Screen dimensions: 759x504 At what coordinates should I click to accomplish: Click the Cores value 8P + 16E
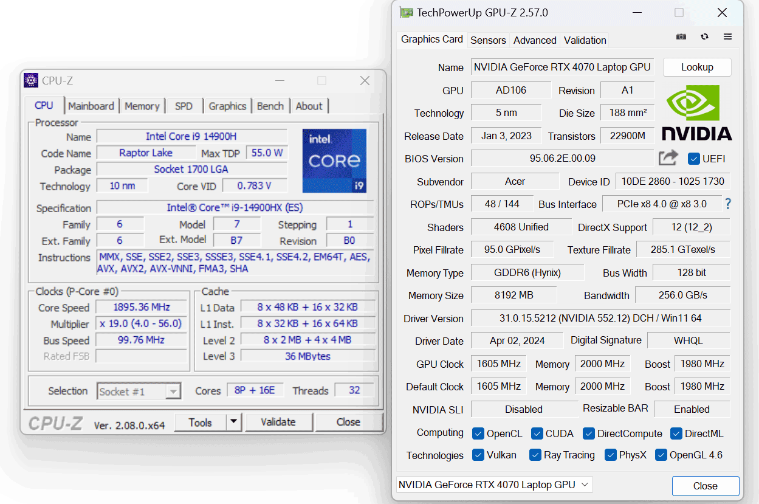[255, 390]
